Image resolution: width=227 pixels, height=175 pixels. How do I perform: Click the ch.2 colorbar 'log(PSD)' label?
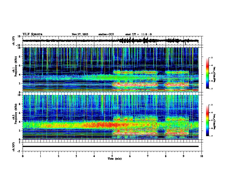click(x=215, y=122)
